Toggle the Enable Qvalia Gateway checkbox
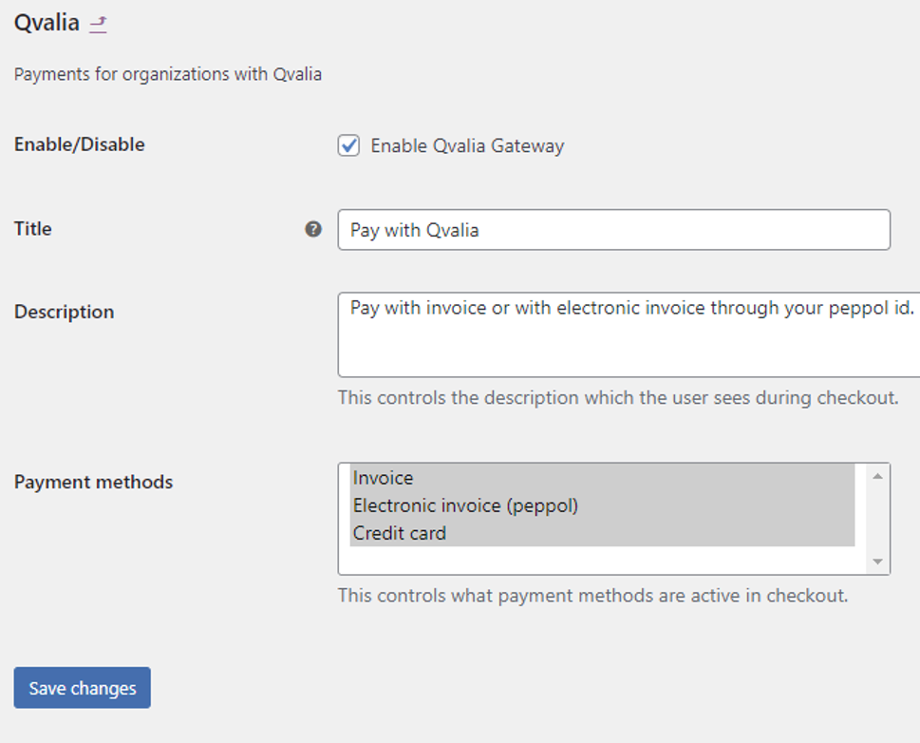Viewport: 920px width, 743px height. tap(348, 145)
